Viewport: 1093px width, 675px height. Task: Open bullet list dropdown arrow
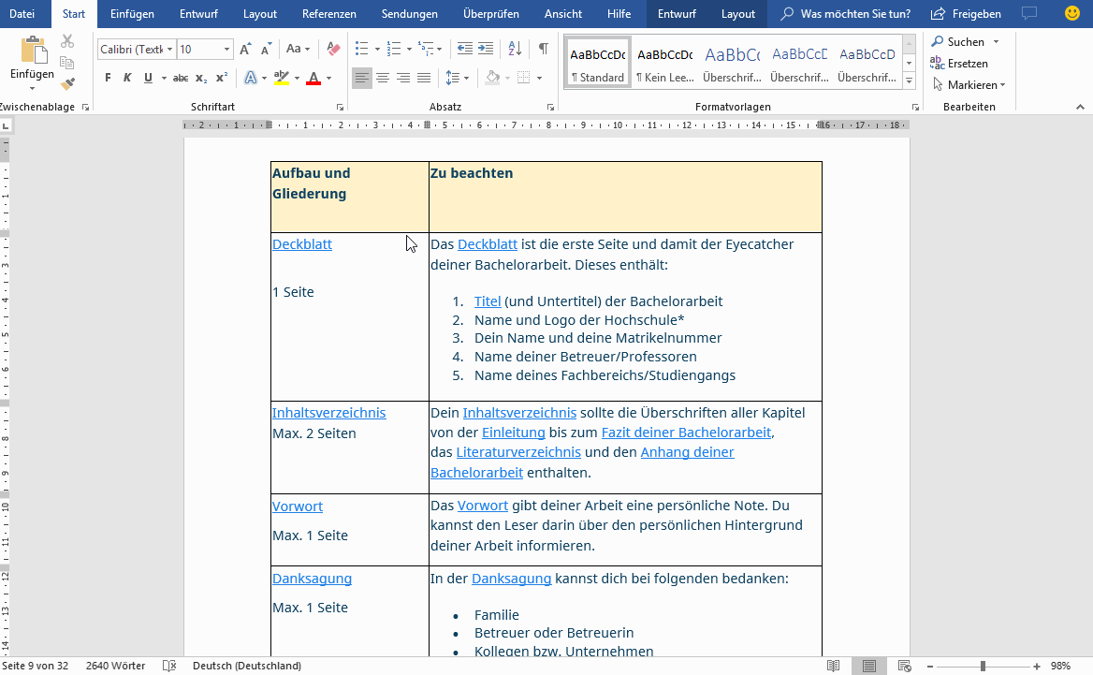click(377, 49)
